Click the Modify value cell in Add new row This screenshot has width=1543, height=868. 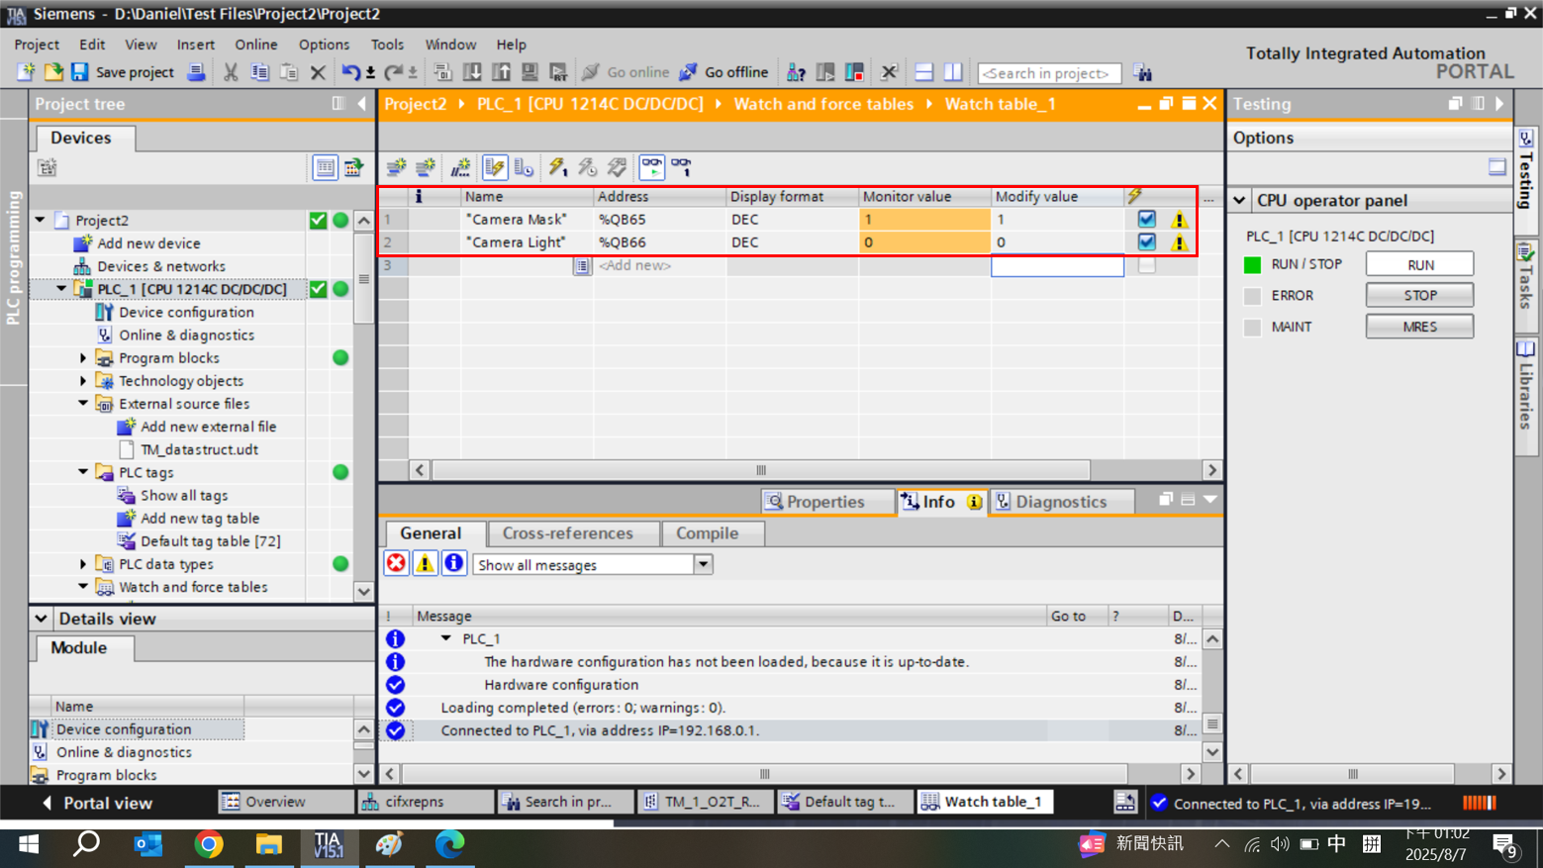point(1057,265)
